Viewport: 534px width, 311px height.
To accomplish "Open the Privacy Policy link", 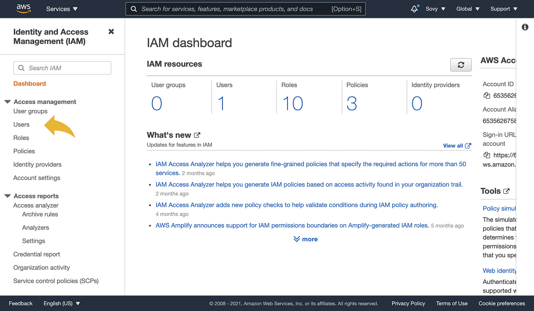I will (x=408, y=304).
